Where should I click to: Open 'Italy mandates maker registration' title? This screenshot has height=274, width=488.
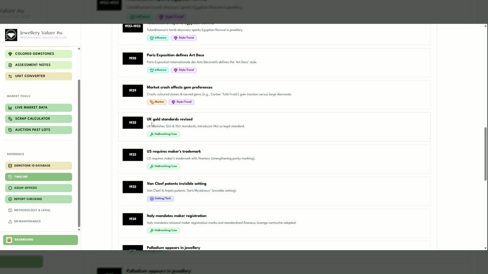pyautogui.click(x=176, y=216)
